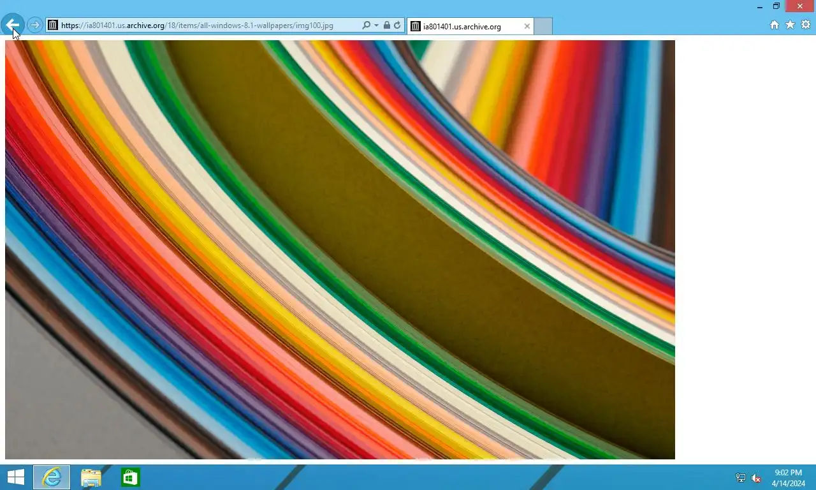
Task: Select the ia801401.us.archive.org tab
Action: [470, 26]
